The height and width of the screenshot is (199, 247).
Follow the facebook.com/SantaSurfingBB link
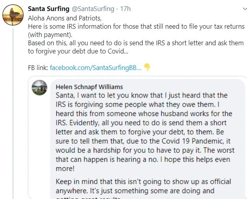(x=96, y=68)
